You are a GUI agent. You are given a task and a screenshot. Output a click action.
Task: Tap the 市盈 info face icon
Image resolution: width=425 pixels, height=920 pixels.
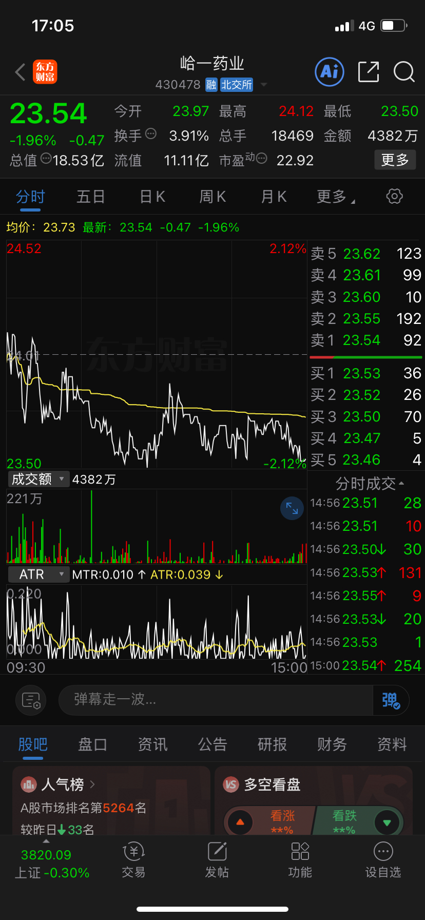coord(261,159)
